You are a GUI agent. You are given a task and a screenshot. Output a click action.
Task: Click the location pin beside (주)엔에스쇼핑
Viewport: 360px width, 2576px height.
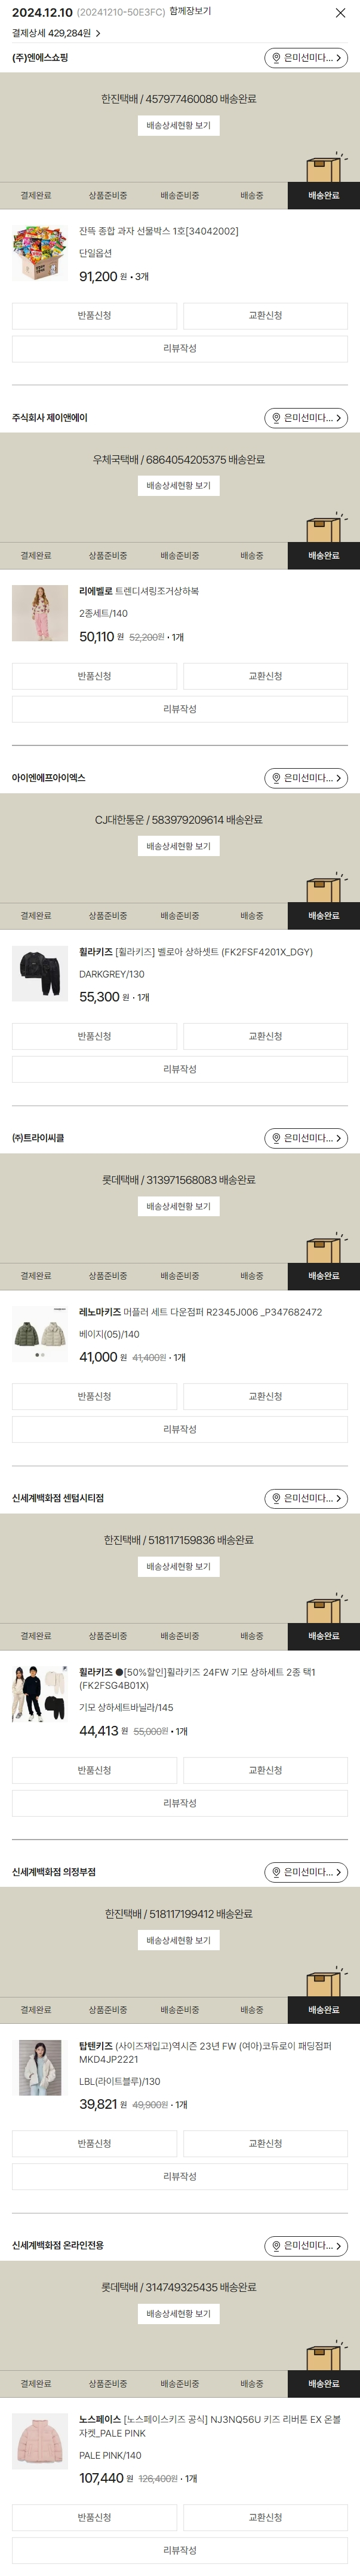276,58
